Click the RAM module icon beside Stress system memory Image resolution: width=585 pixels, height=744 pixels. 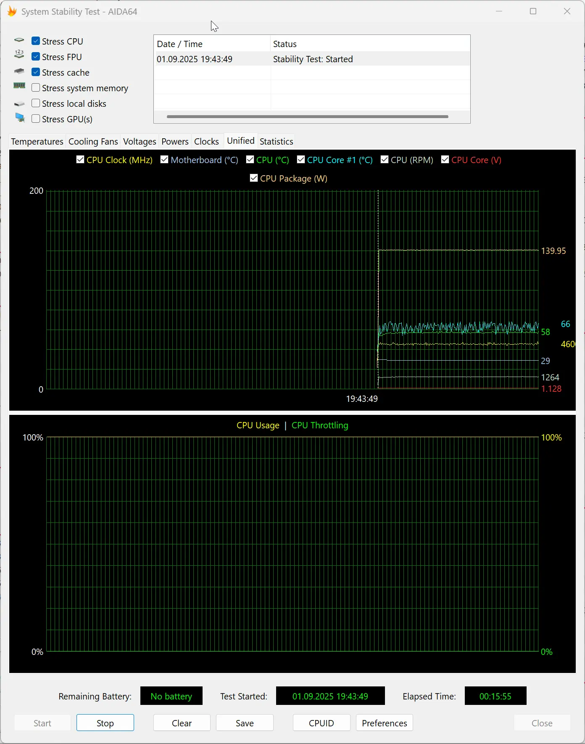coord(19,85)
